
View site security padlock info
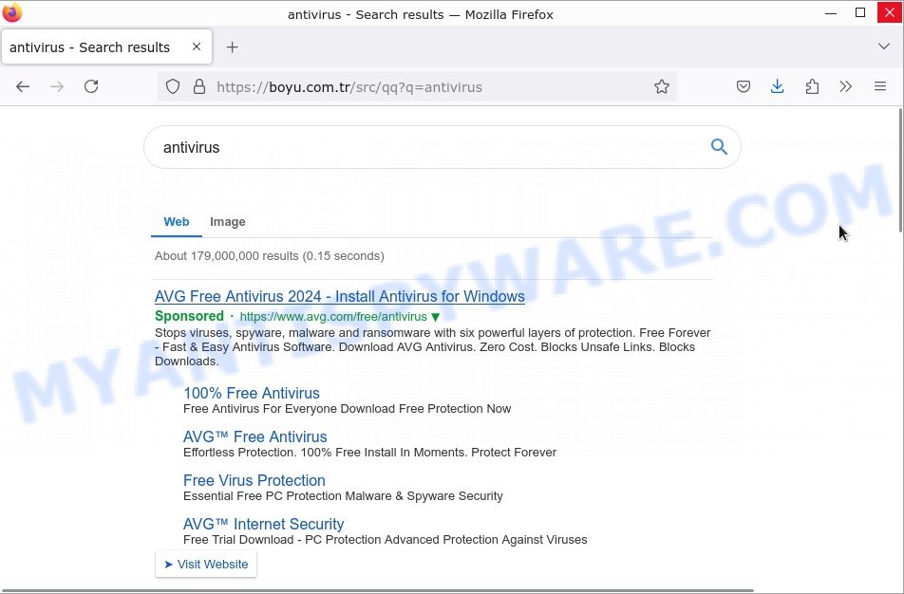coord(199,87)
